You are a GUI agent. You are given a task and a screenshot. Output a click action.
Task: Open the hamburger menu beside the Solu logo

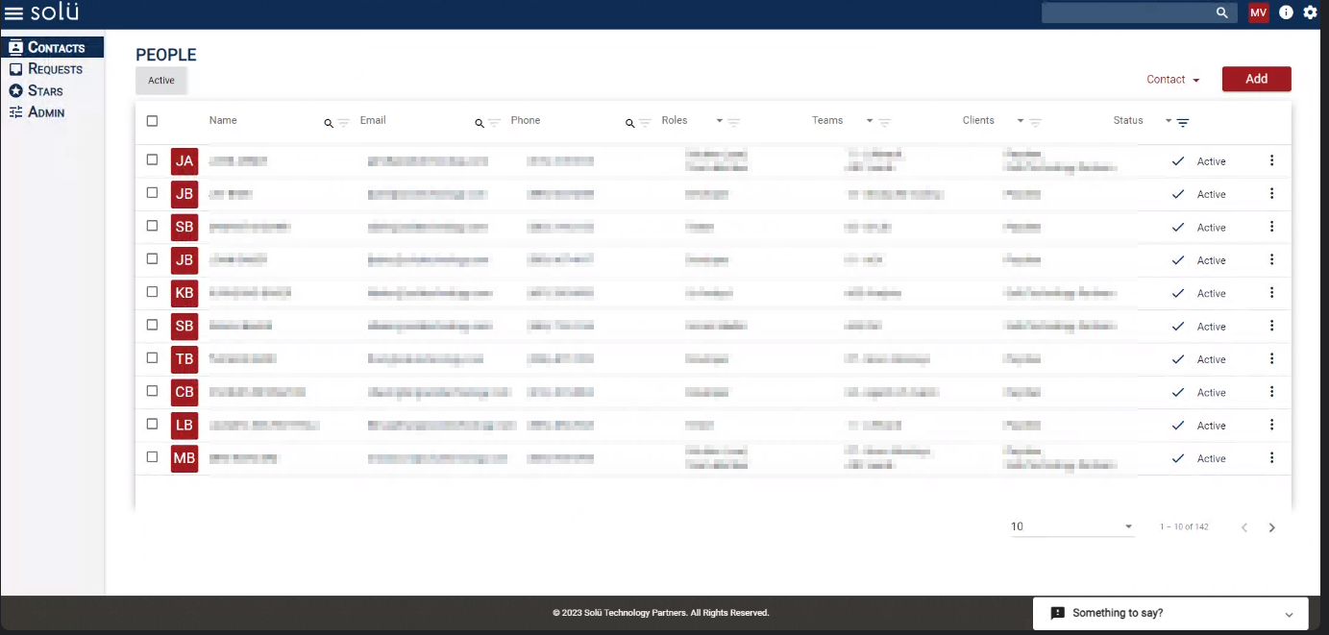click(13, 13)
